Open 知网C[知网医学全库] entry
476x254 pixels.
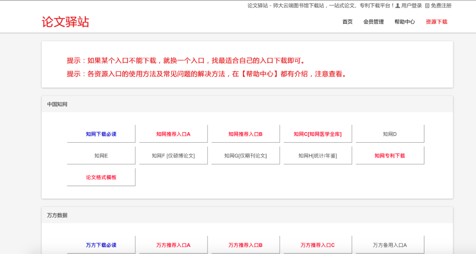[x=318, y=134]
